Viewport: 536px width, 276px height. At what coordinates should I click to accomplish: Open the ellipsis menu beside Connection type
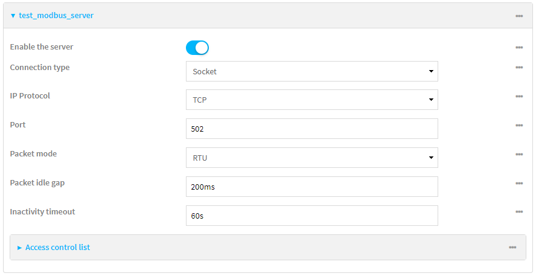[518, 68]
